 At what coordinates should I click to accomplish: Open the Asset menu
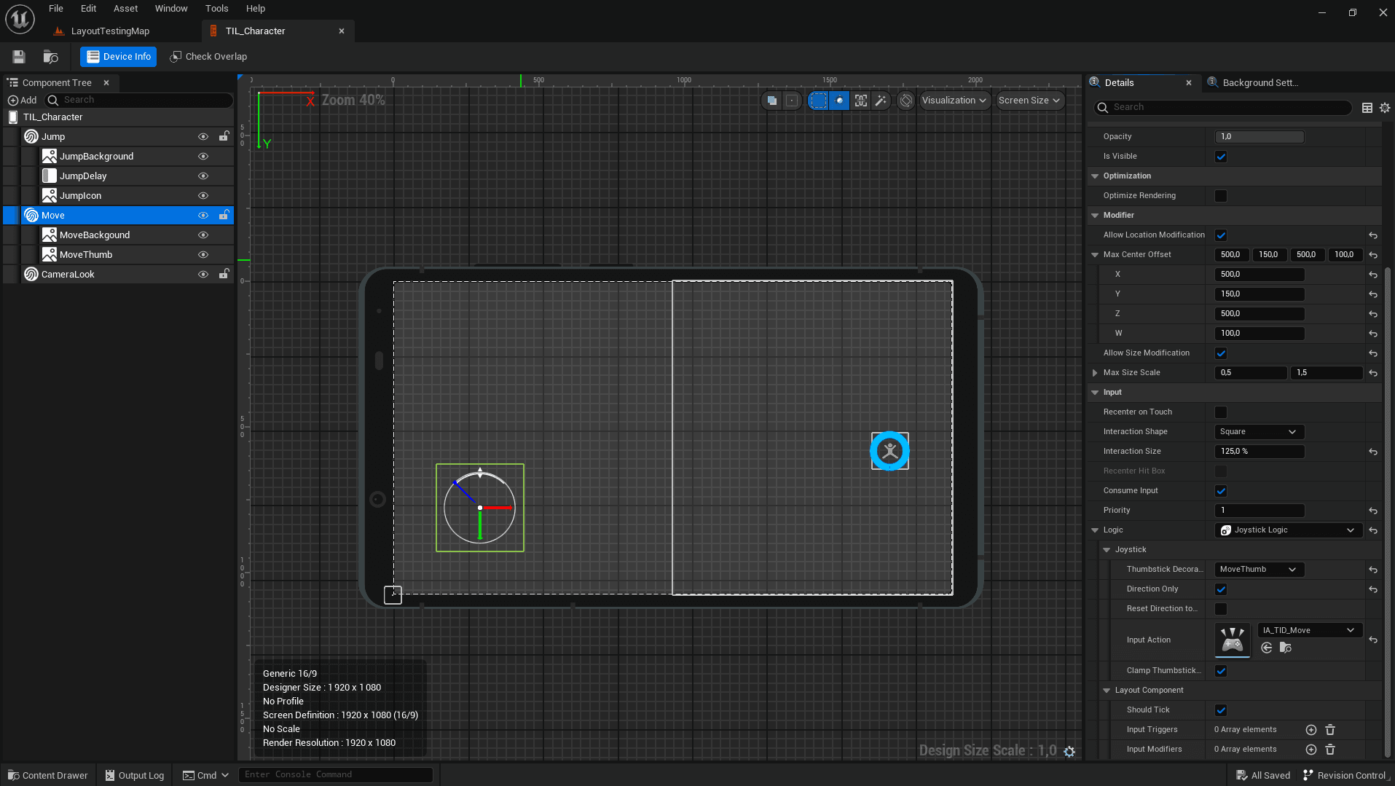125,9
